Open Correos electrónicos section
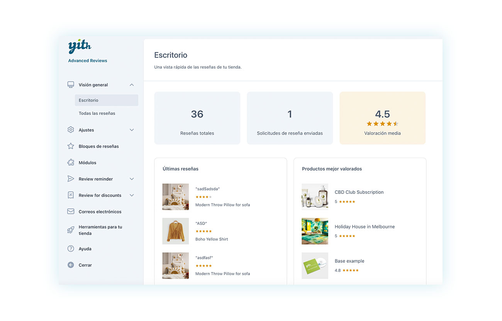This screenshot has width=502, height=321. coord(100,212)
